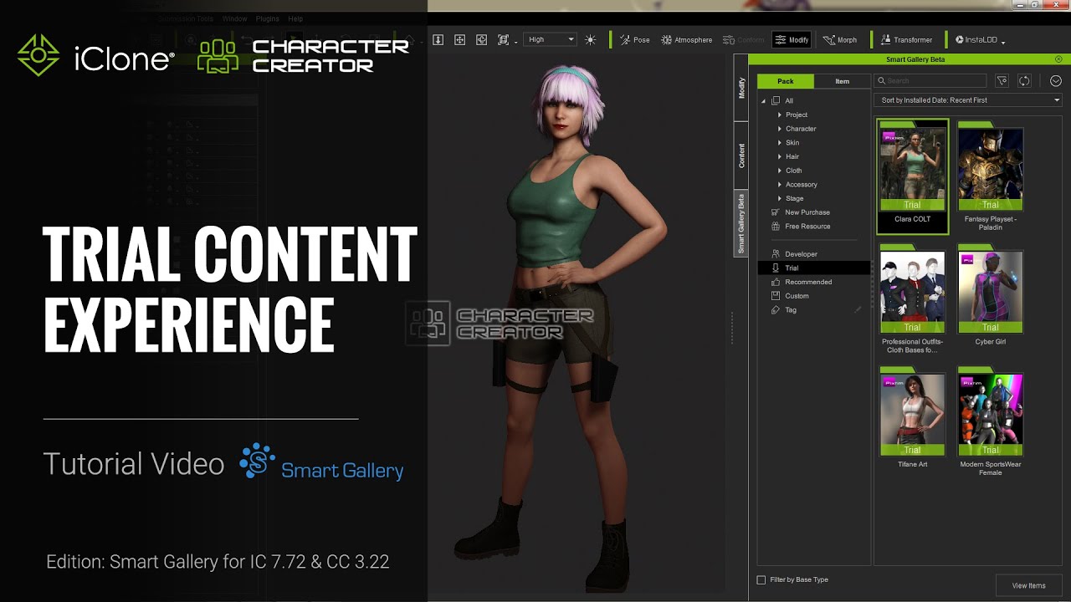Collapse the All tree node
The image size is (1071, 602).
(763, 101)
